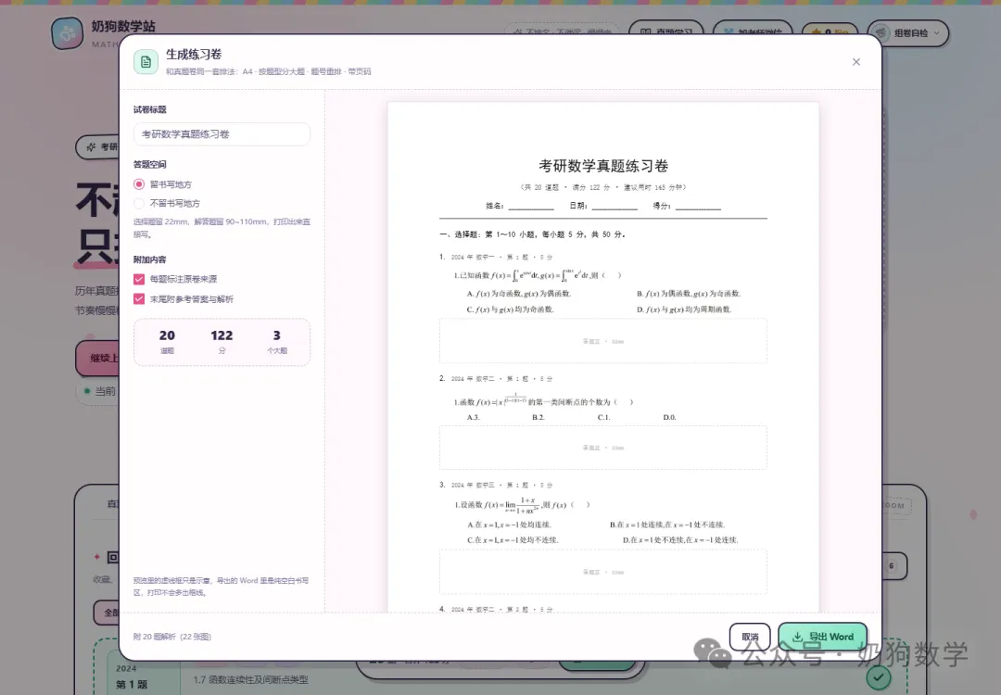Click the 1.7 函数连续性及间断点类型 text in the background
This screenshot has width=1001, height=695.
250,679
